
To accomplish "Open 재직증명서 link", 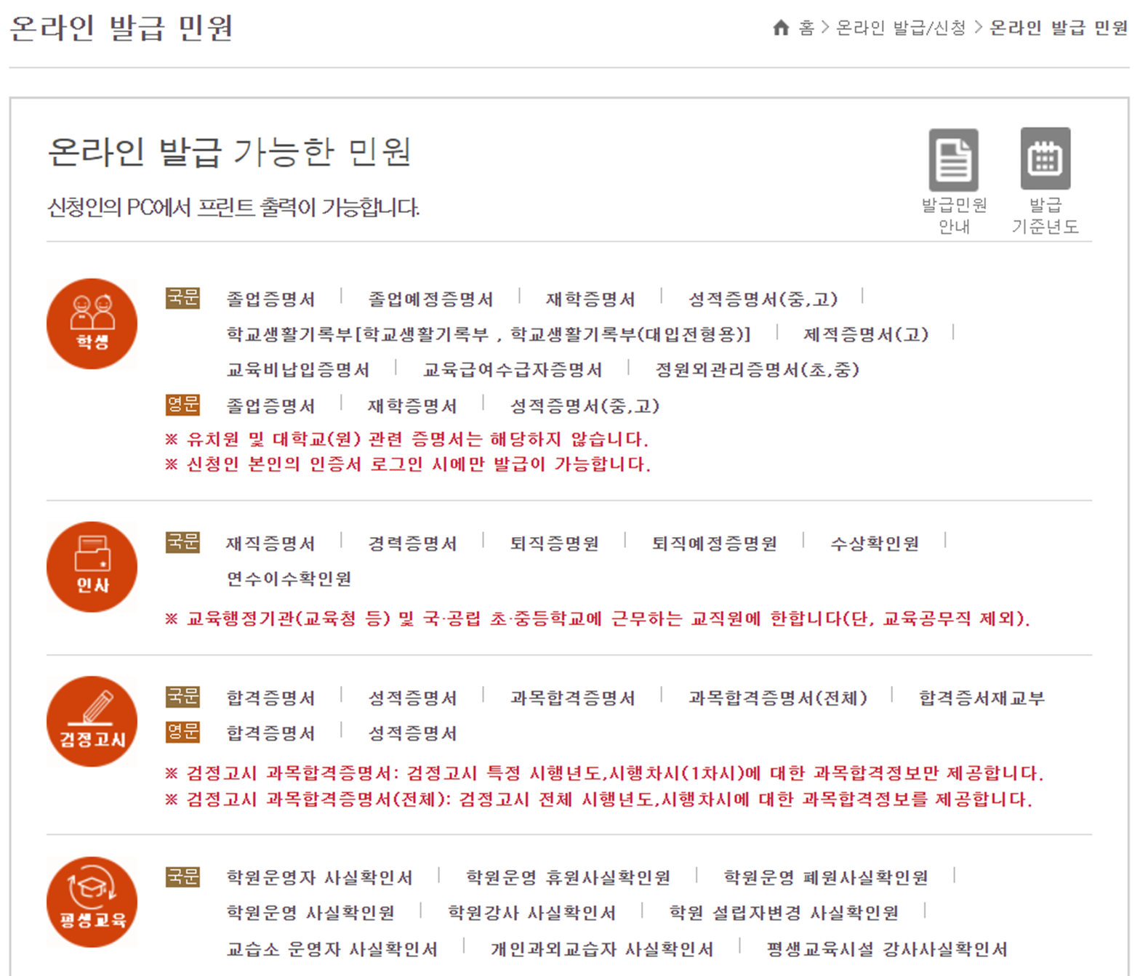I will pos(270,544).
